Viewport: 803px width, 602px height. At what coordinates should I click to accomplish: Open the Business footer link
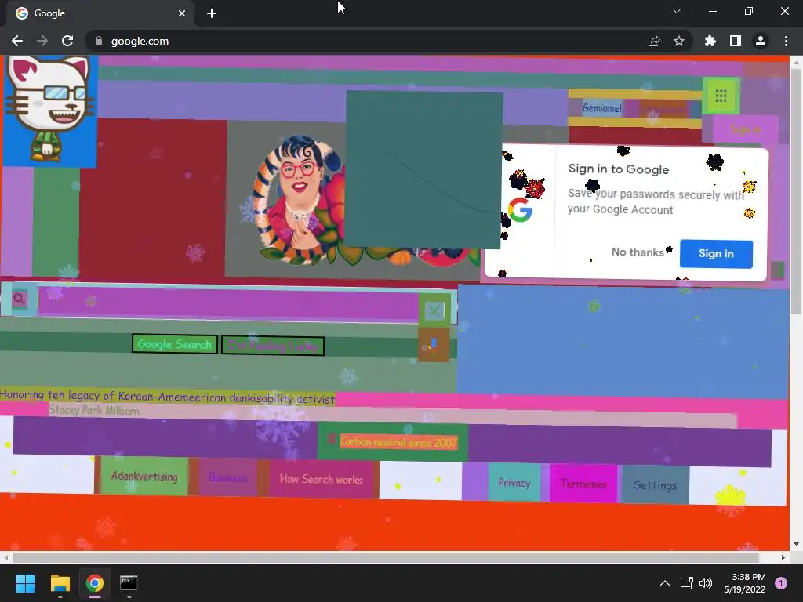(x=228, y=478)
